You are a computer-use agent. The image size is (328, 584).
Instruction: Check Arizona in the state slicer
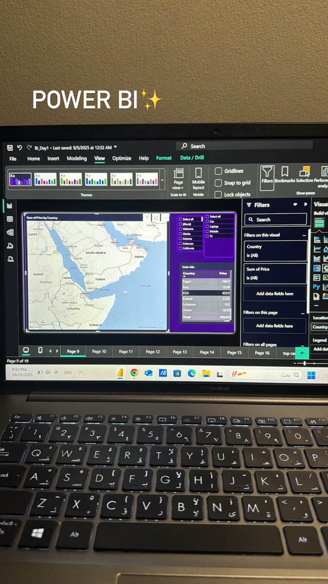point(181,238)
